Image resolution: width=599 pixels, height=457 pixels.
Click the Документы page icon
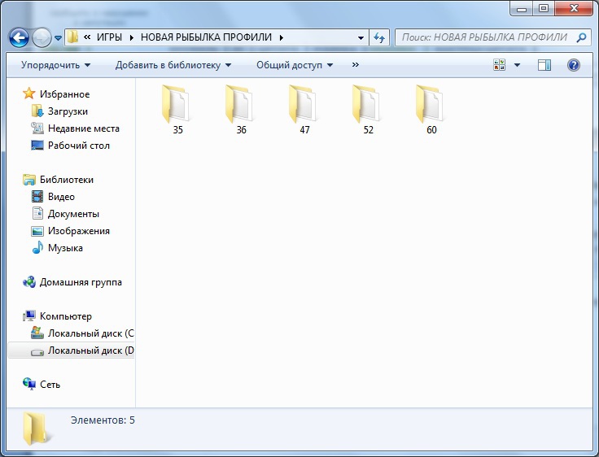pos(37,213)
